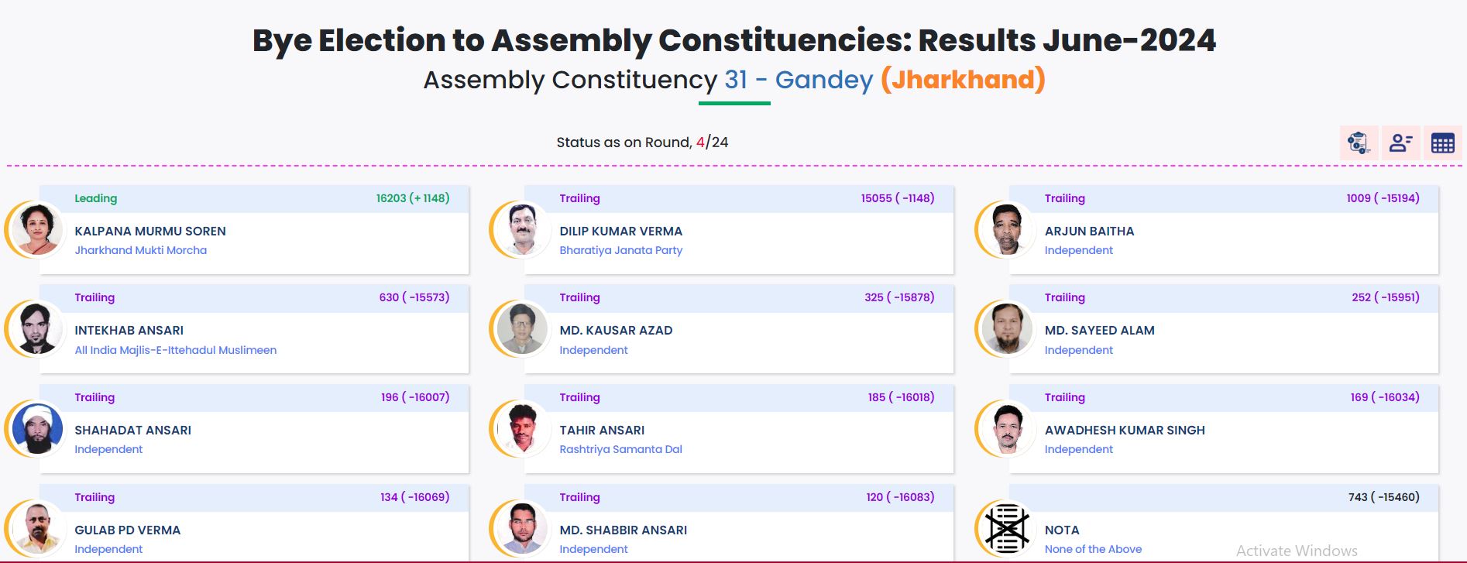This screenshot has height=563, width=1467.
Task: Click Shahadat Ansari's candidate photo
Action: [36, 429]
